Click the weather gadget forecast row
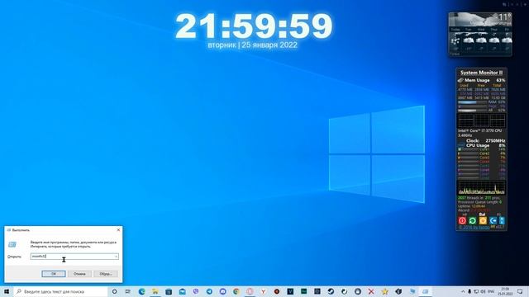This screenshot has width=529, height=297. pos(480,40)
